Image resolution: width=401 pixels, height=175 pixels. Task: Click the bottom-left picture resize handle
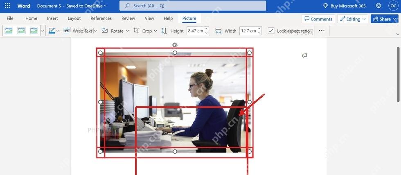[100, 152]
